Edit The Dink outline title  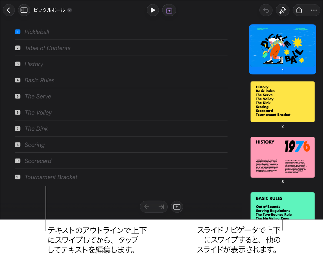36,129
